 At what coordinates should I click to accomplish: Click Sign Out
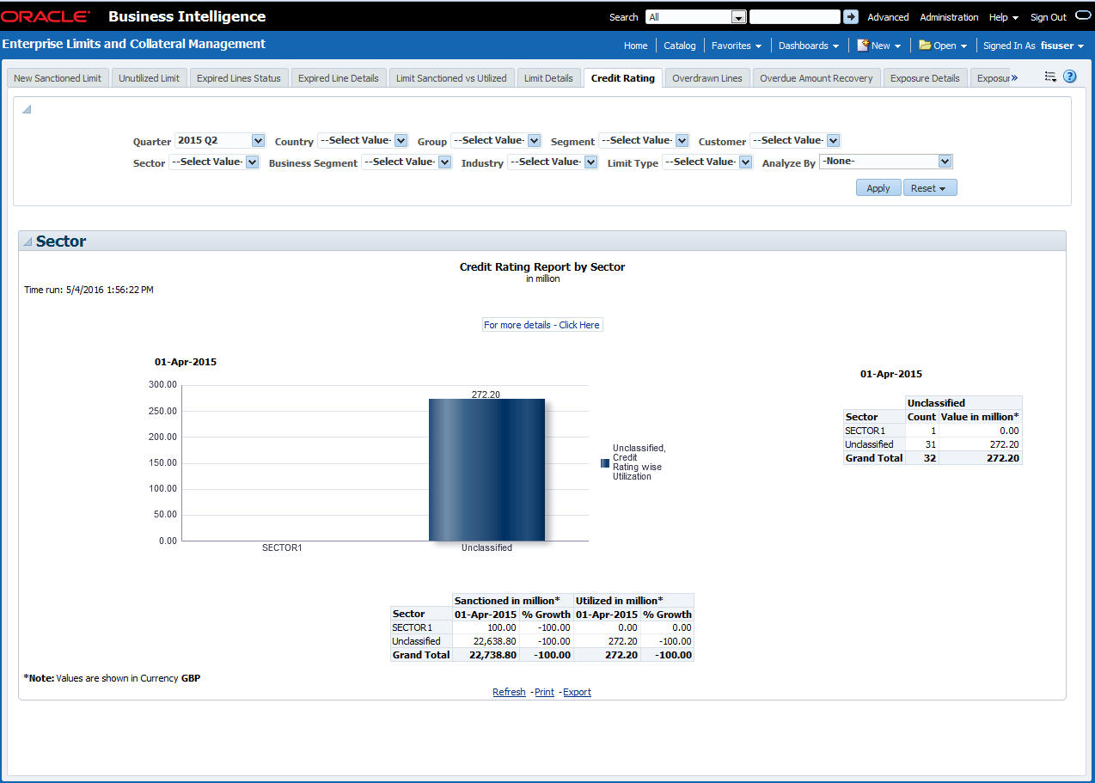pos(1048,17)
